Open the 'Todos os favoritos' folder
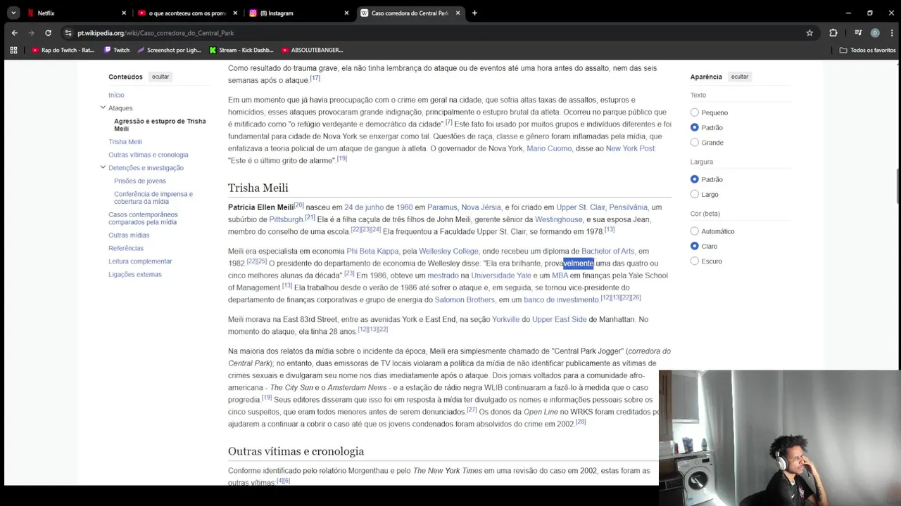 [867, 50]
